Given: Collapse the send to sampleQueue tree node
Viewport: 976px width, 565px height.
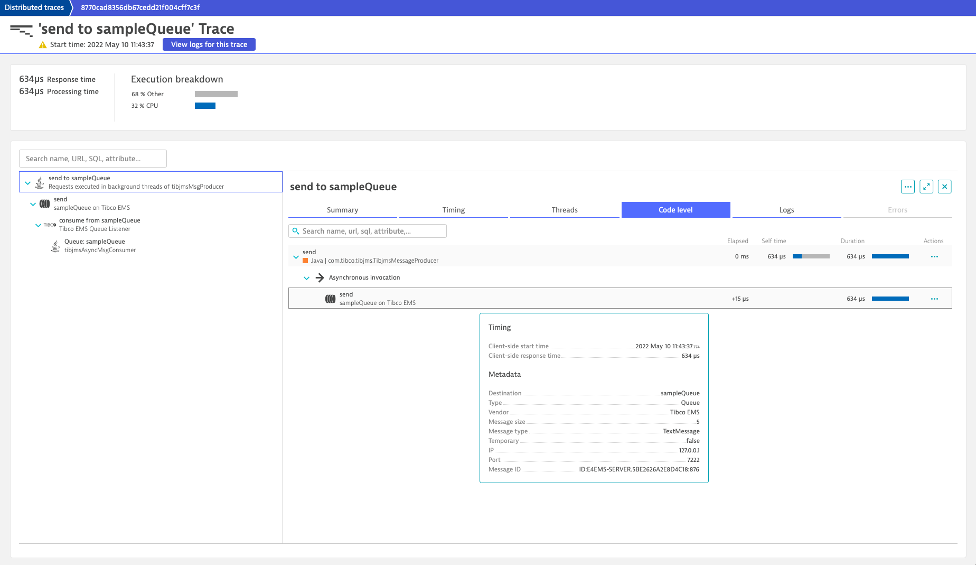Looking at the screenshot, I should pyautogui.click(x=28, y=183).
